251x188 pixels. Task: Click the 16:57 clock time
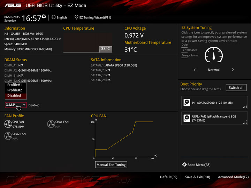[x=31, y=18]
